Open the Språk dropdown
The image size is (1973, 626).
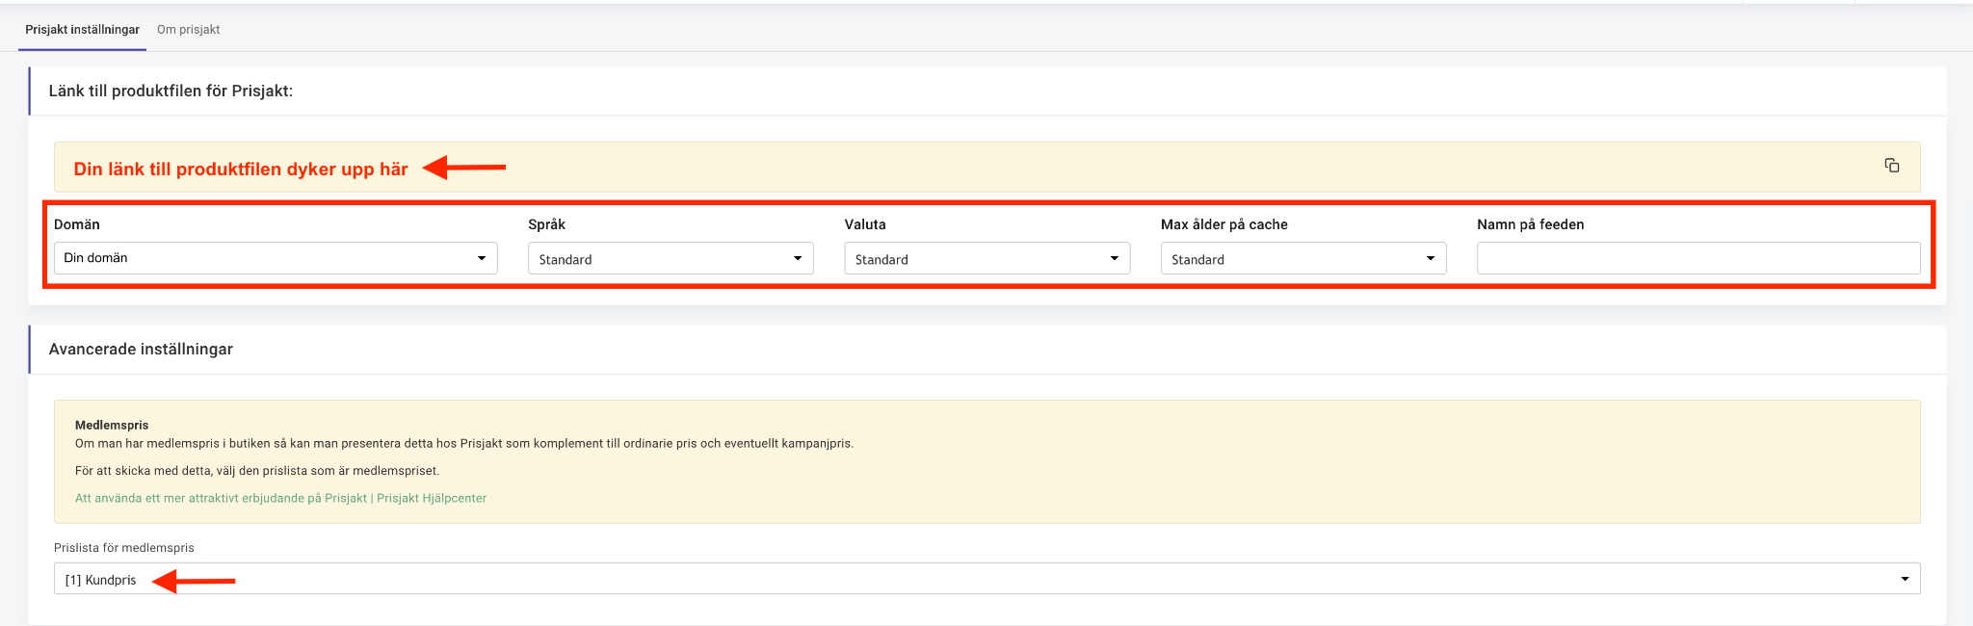click(671, 258)
